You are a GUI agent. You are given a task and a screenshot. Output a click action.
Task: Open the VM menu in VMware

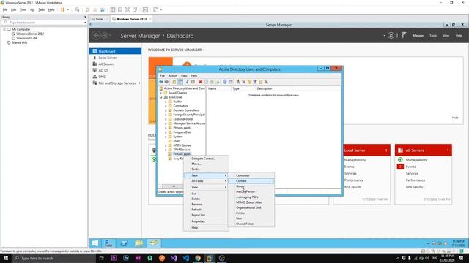(32, 9)
